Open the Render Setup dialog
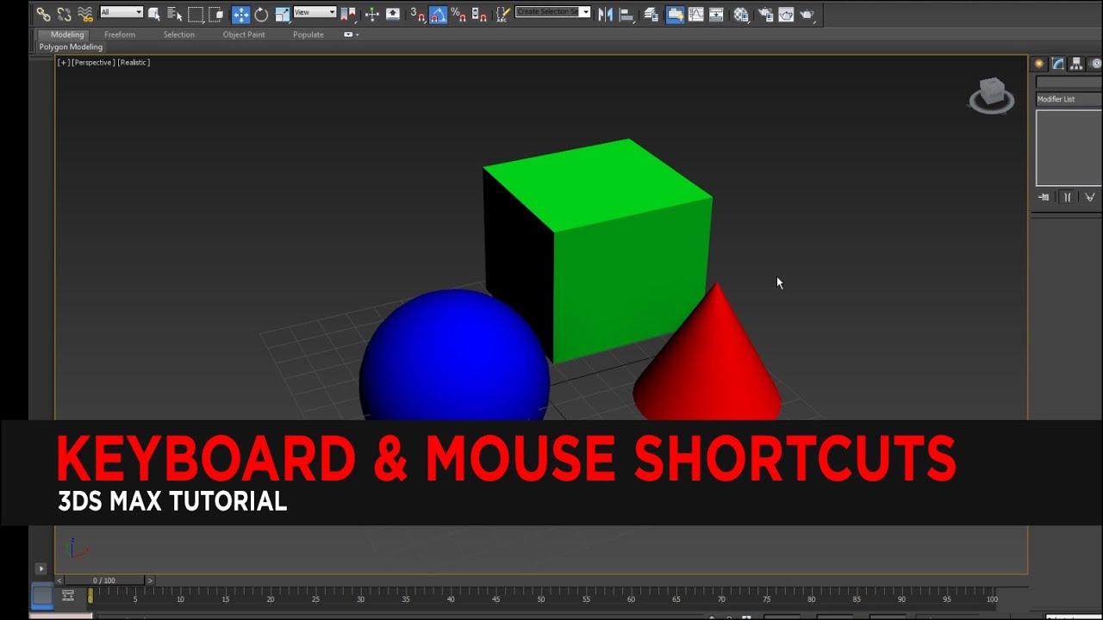This screenshot has width=1103, height=620. coord(765,14)
